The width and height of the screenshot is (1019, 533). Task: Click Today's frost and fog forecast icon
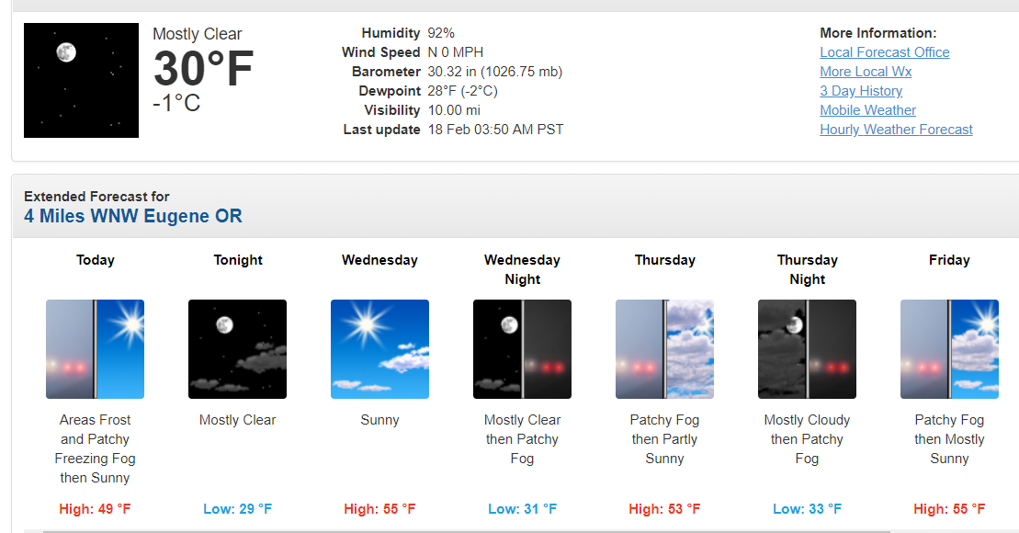pos(95,349)
